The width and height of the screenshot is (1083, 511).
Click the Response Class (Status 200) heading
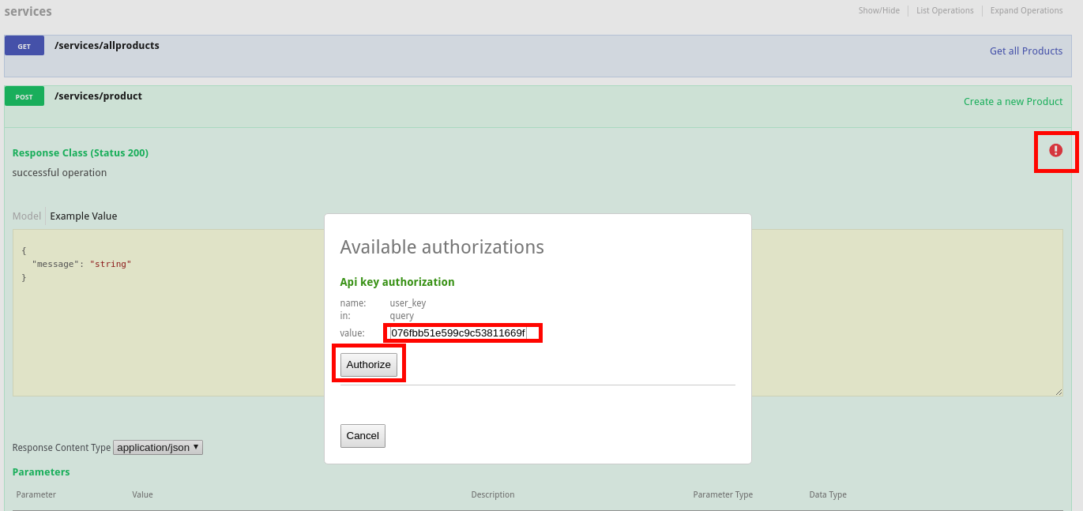point(81,153)
